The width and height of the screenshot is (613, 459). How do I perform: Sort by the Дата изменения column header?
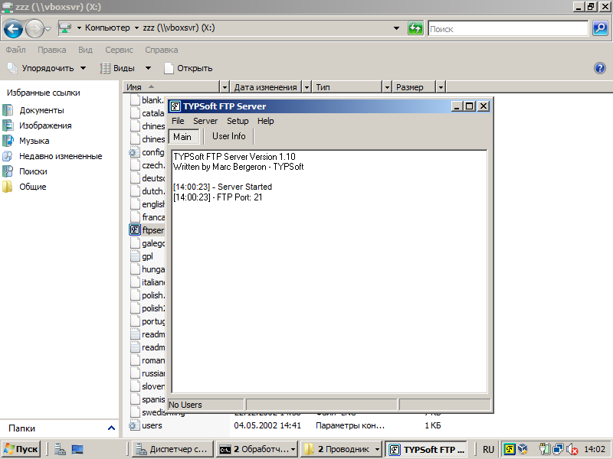point(266,87)
